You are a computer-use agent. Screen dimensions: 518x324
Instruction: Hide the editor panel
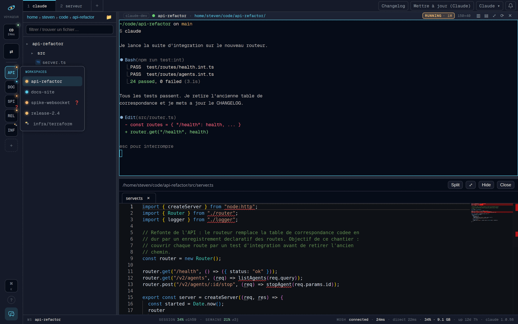[x=486, y=185]
